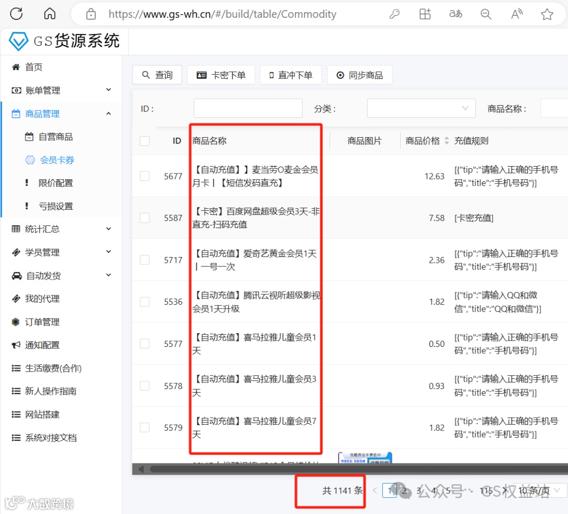The image size is (568, 514).
Task: Click the browser address bar URL
Action: (x=222, y=14)
